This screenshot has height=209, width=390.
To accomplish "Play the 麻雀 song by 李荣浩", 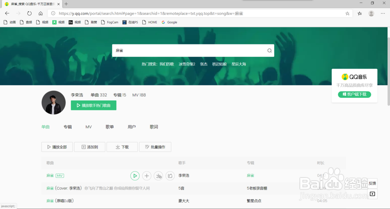I will [135, 175].
